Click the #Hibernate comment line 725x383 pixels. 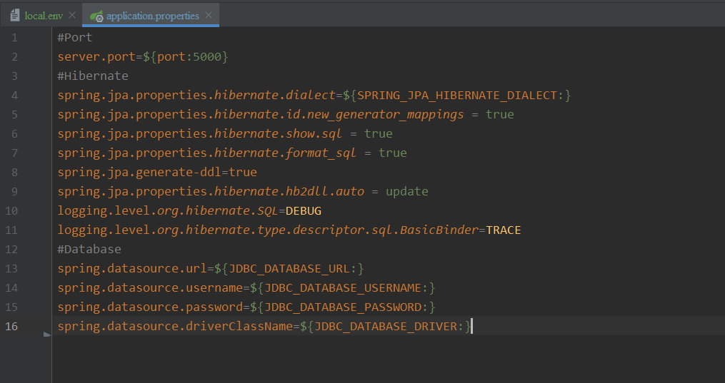(x=93, y=76)
